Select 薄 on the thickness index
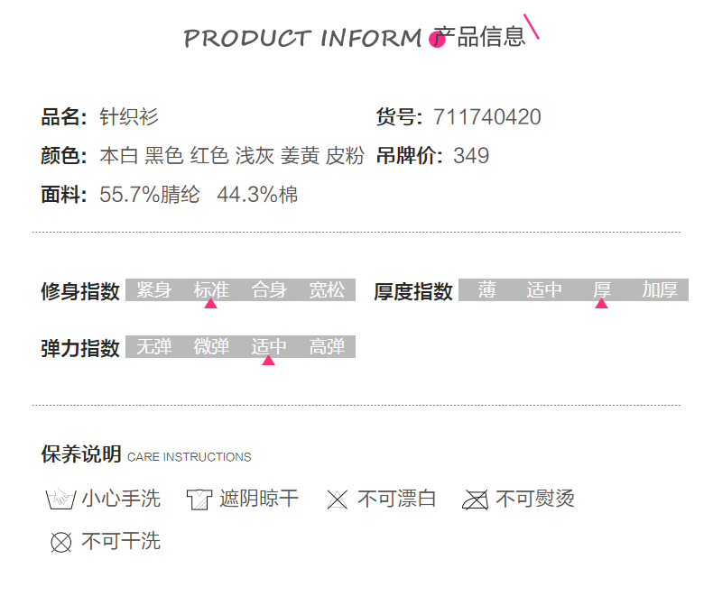 [487, 290]
